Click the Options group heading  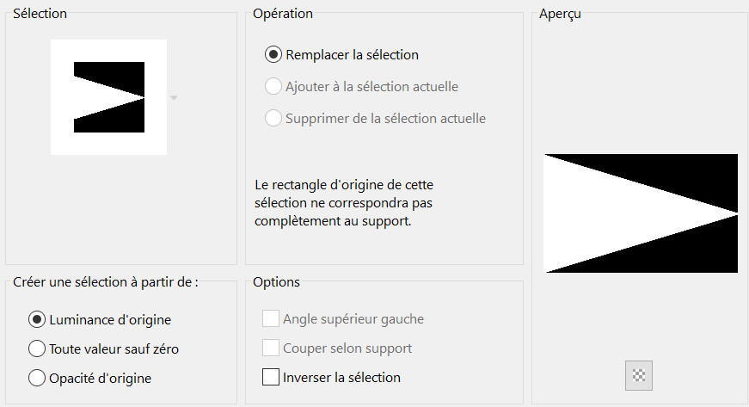point(276,281)
